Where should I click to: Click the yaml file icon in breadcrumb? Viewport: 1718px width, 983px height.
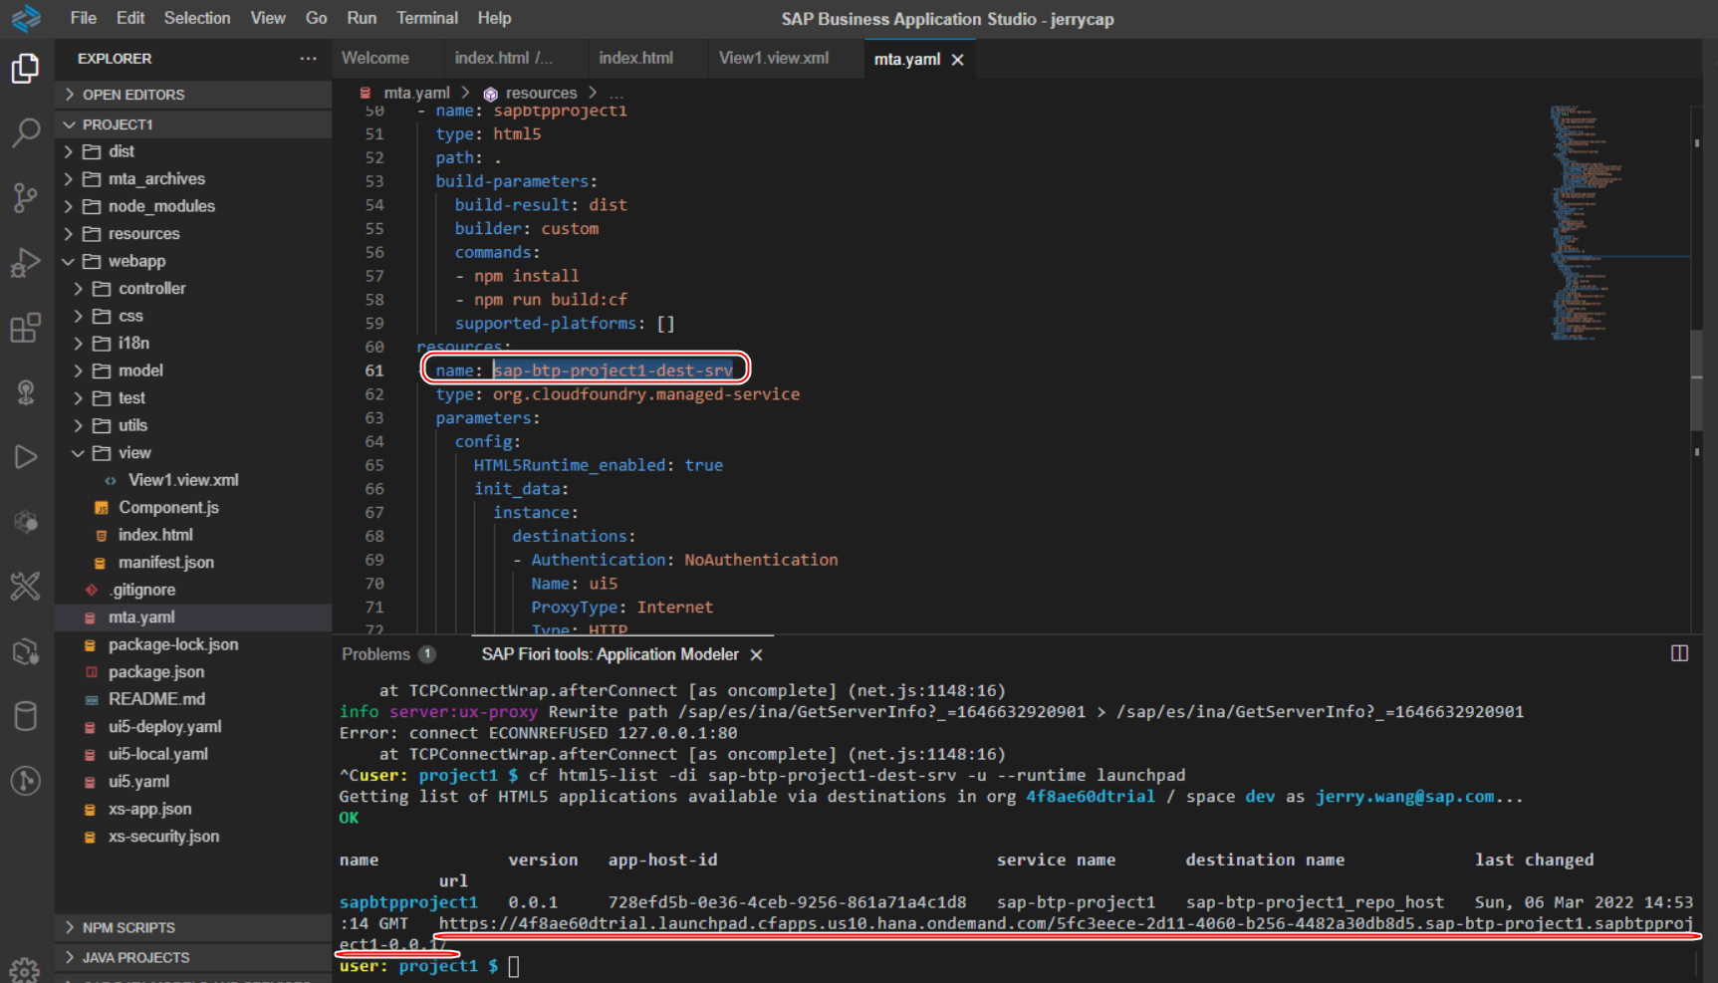click(367, 93)
